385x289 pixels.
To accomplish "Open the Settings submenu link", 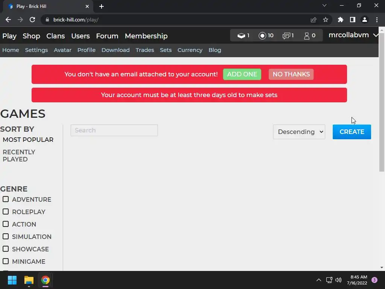I will (36, 50).
